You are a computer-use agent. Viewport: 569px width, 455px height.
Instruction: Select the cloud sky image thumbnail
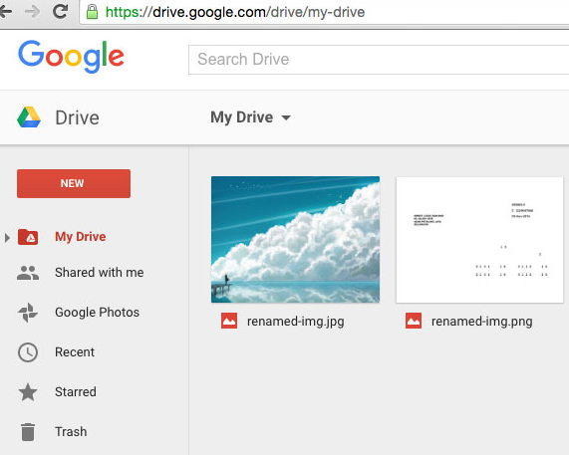295,239
